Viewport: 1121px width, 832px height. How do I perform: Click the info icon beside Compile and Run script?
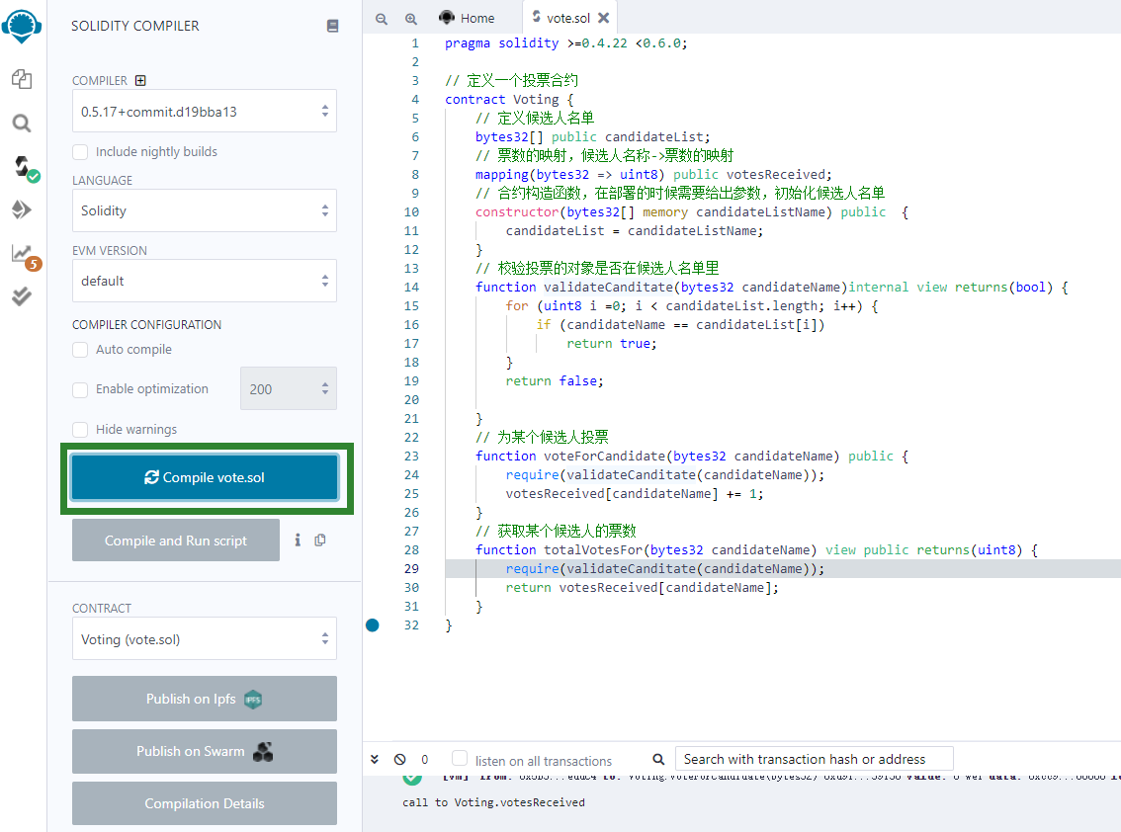tap(298, 540)
